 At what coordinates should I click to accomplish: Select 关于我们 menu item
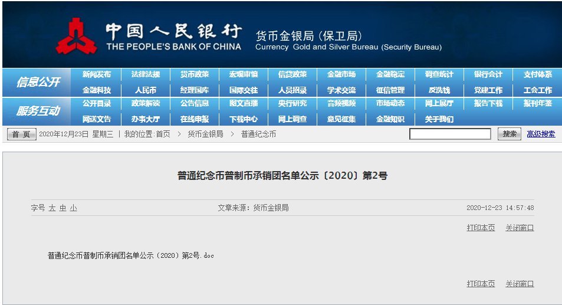[439, 119]
